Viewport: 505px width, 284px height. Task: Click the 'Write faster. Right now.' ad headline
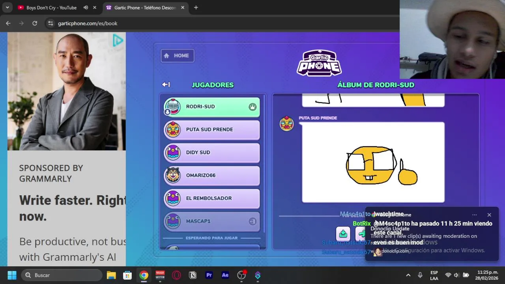click(73, 208)
